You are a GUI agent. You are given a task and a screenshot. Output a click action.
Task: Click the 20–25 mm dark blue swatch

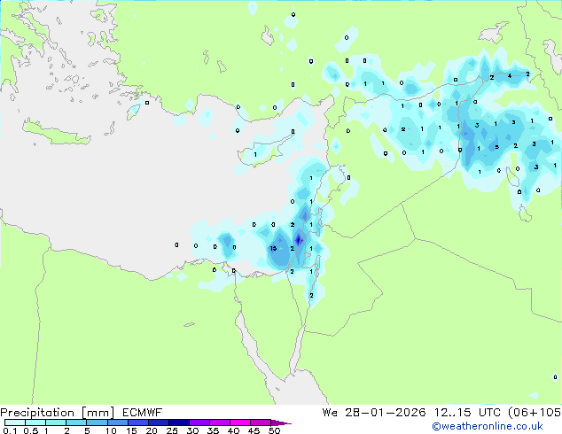[x=158, y=422]
